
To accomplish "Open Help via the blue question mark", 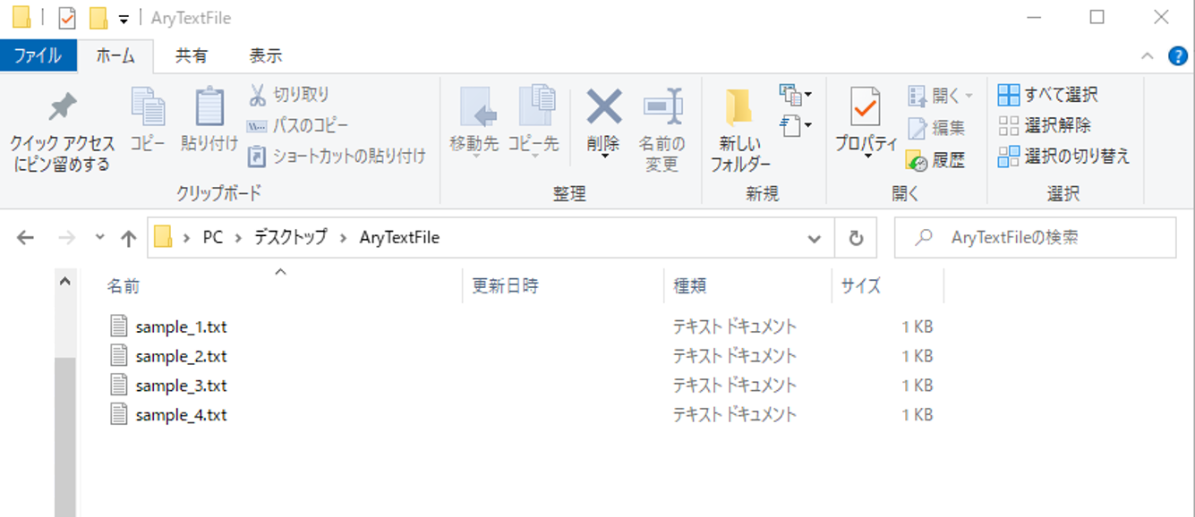I will click(1178, 56).
